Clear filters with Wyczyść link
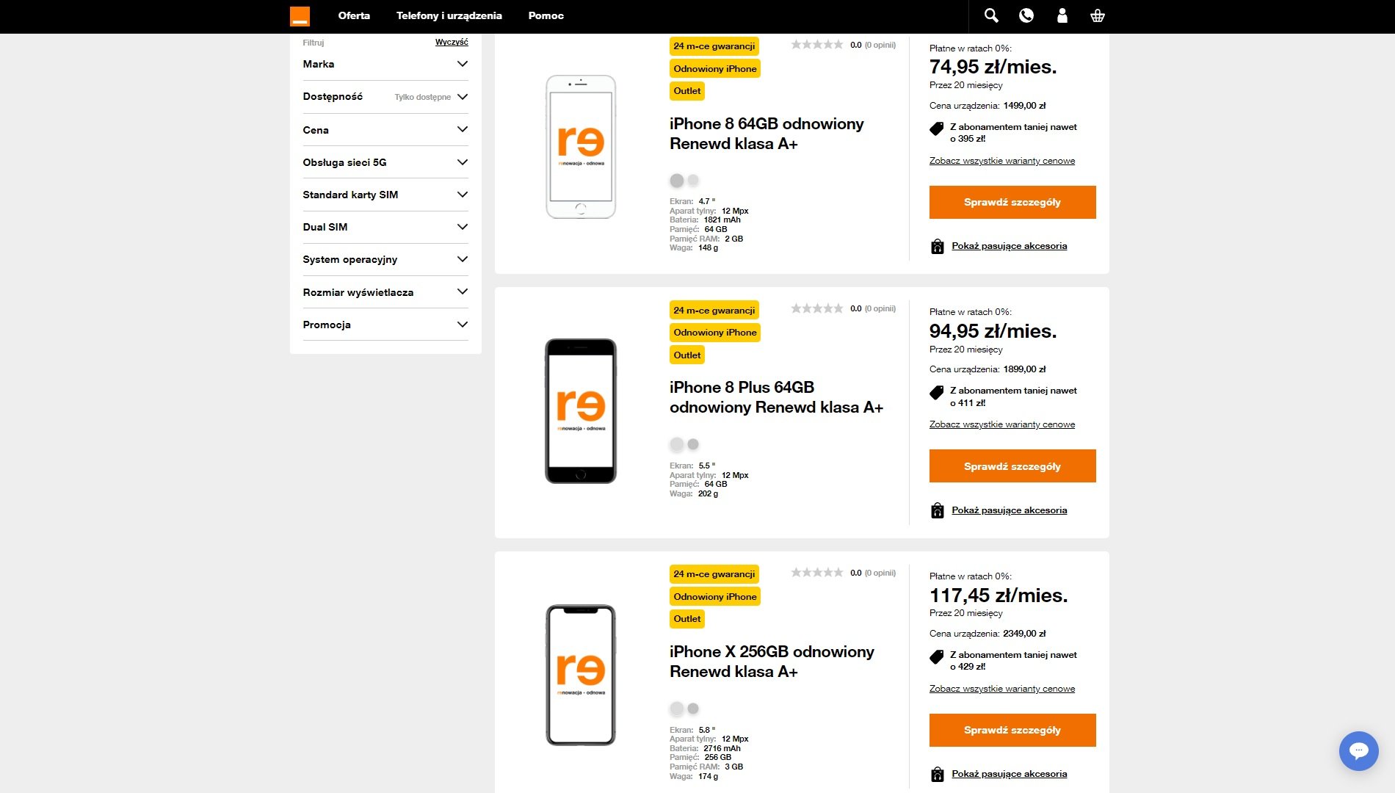This screenshot has height=793, width=1395. point(452,42)
